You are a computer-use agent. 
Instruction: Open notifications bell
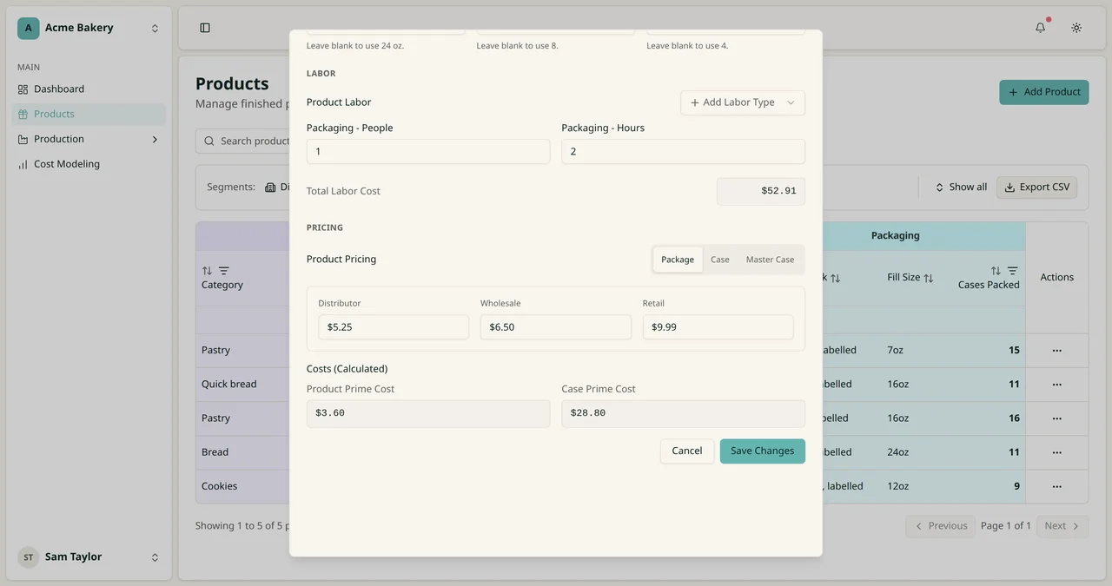coord(1041,28)
